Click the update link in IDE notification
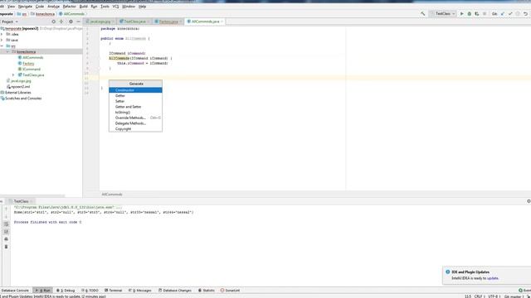 coord(492,278)
